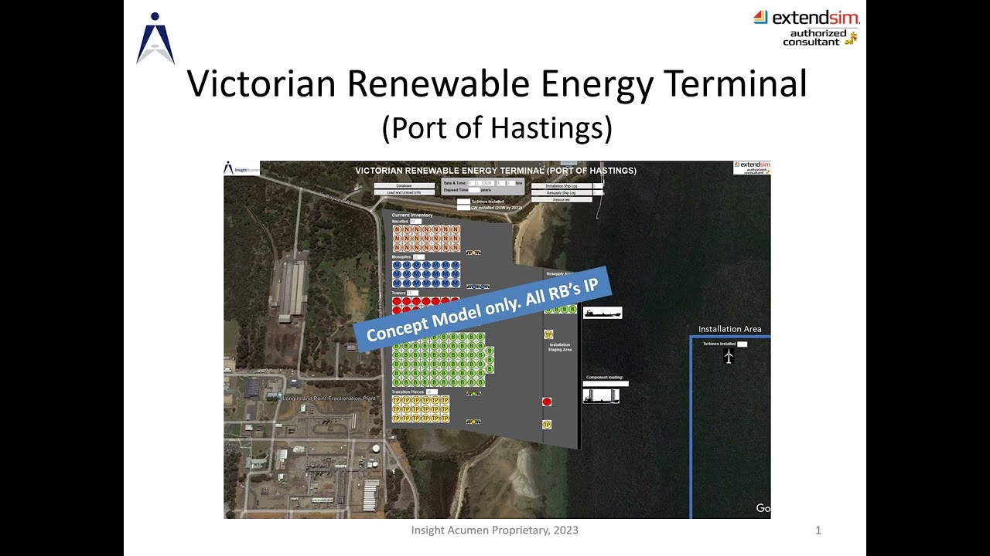Open the Installation Ship Log
The height and width of the screenshot is (556, 990).
pos(562,186)
